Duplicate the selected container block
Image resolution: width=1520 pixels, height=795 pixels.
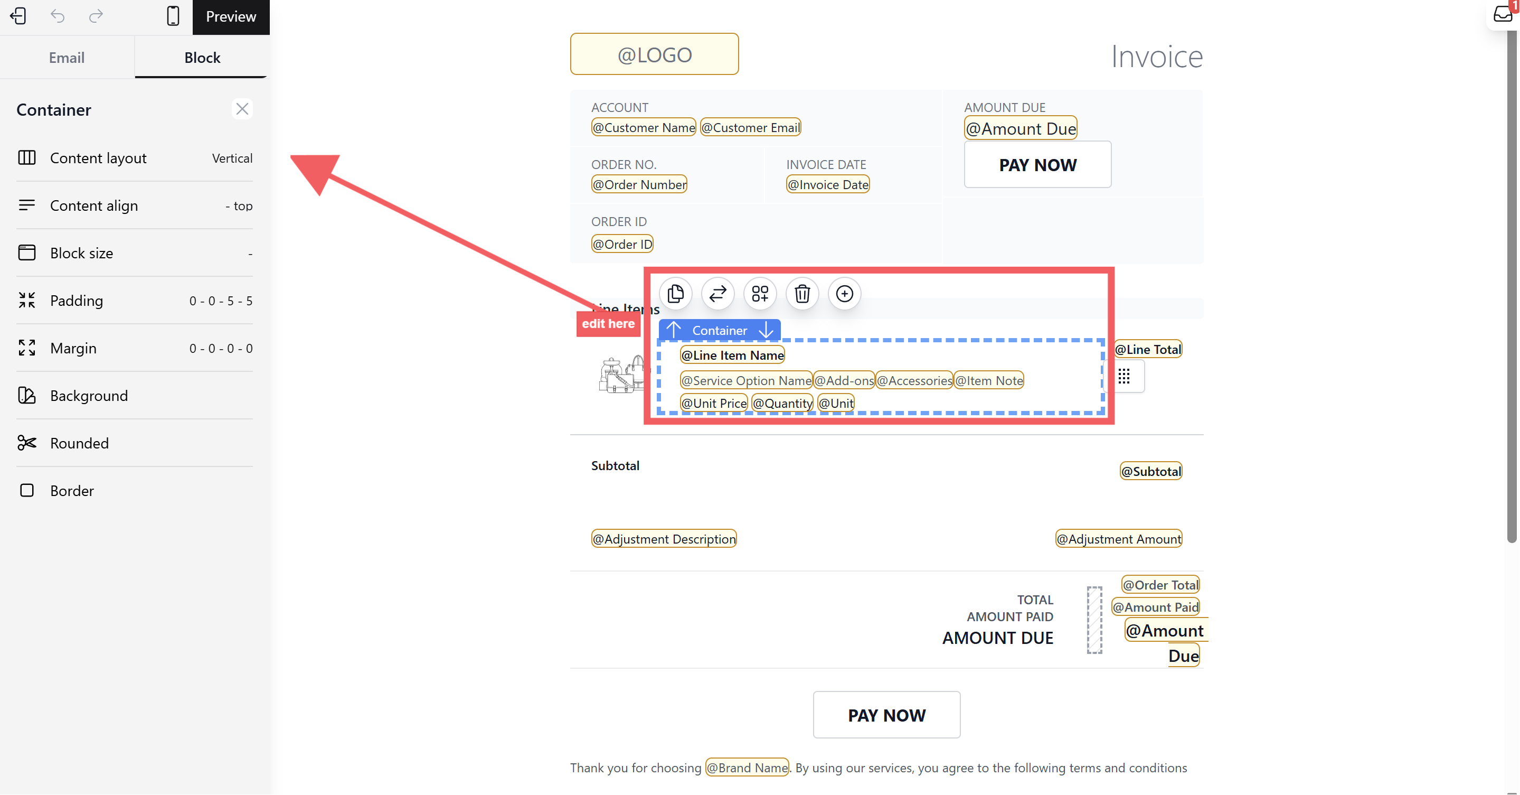click(675, 293)
